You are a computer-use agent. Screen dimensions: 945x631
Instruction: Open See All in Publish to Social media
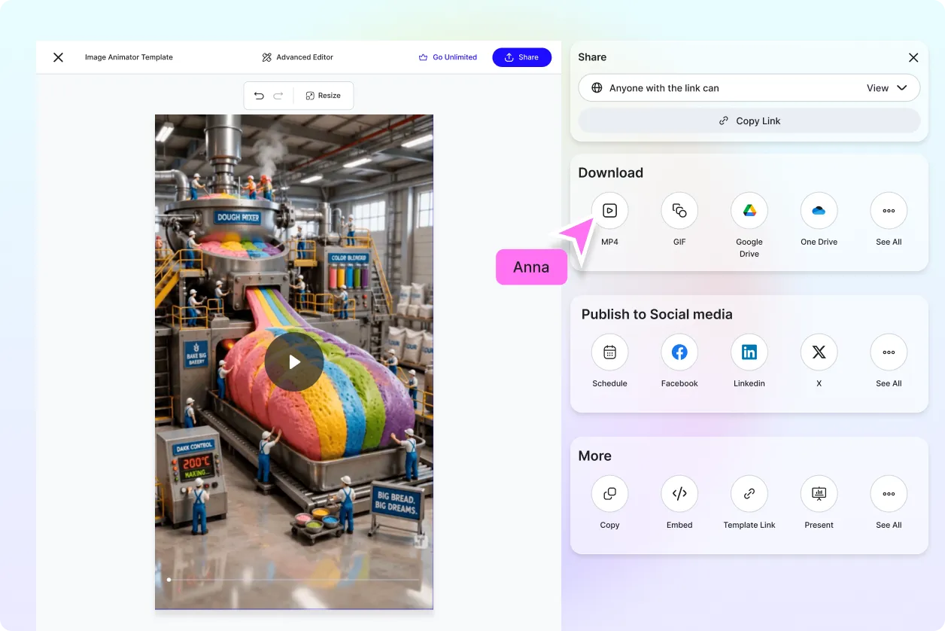889,352
